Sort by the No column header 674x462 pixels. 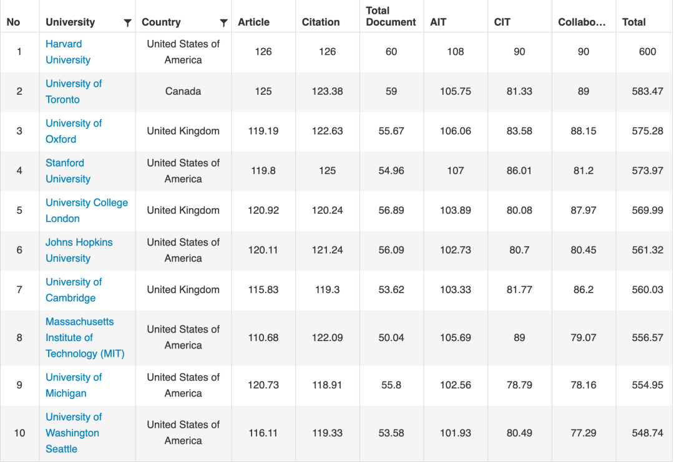click(13, 22)
